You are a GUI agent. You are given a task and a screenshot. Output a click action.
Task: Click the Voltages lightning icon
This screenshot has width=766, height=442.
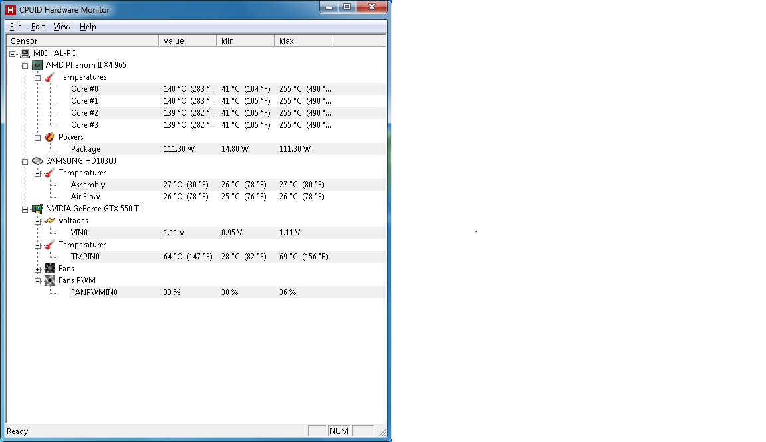tap(50, 221)
